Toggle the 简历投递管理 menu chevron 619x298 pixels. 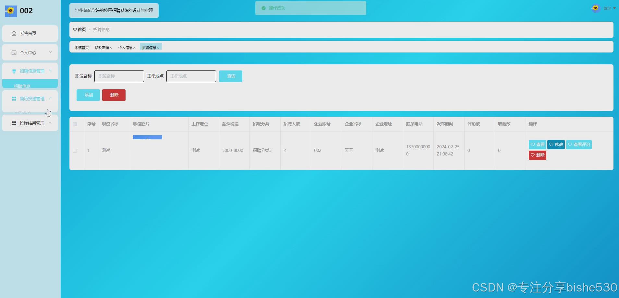[50, 98]
